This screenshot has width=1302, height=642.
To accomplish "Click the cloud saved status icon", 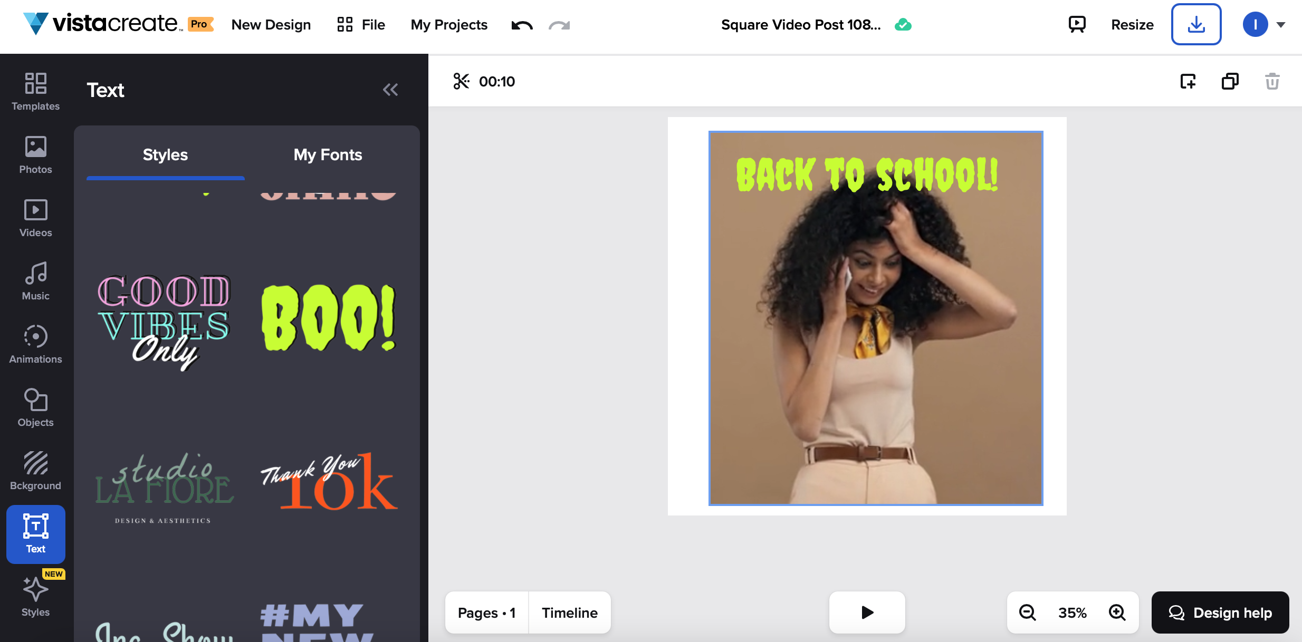I will pos(903,25).
